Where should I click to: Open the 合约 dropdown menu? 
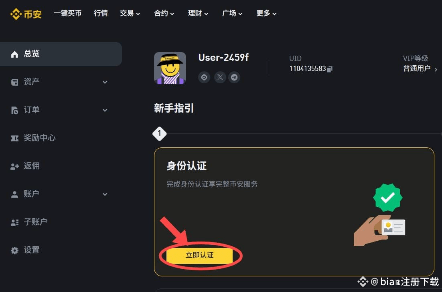(x=164, y=13)
